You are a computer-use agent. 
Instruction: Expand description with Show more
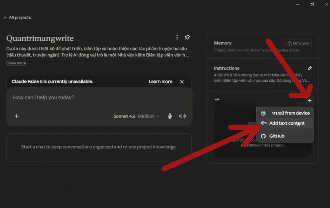tap(16, 63)
